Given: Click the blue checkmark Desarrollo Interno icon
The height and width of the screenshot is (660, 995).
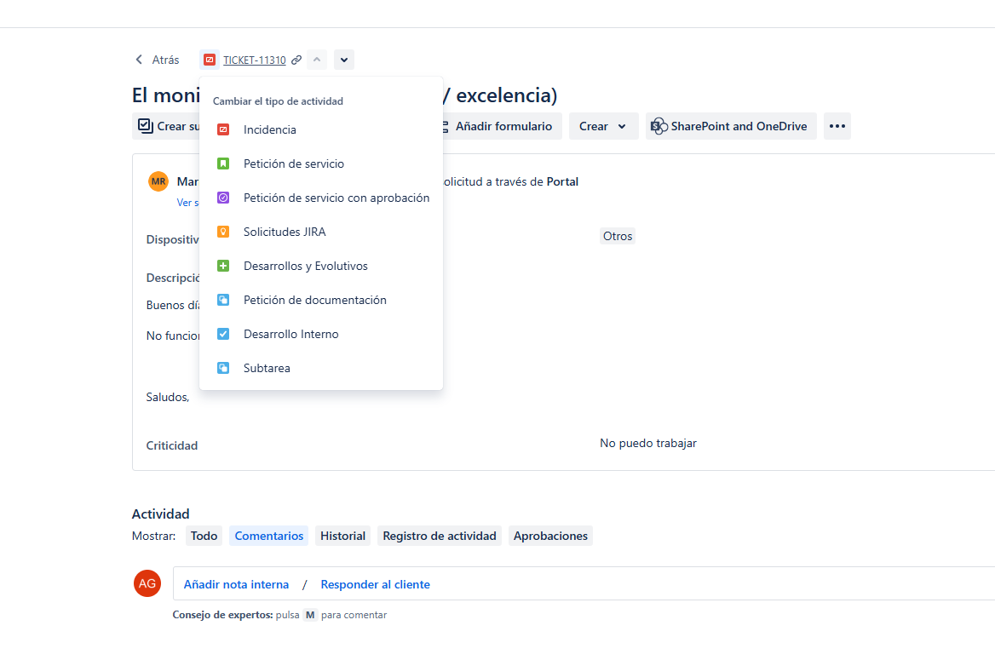Looking at the screenshot, I should coord(223,334).
